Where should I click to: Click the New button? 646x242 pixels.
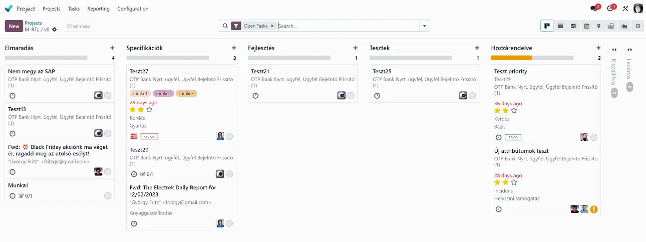14,26
